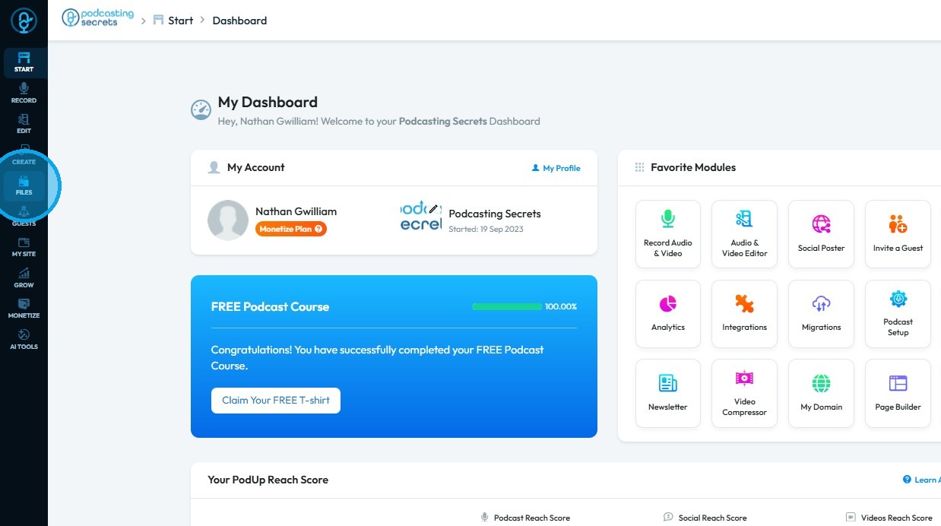Open the Grow section in sidebar
Screen dimensions: 941x526
pos(24,278)
